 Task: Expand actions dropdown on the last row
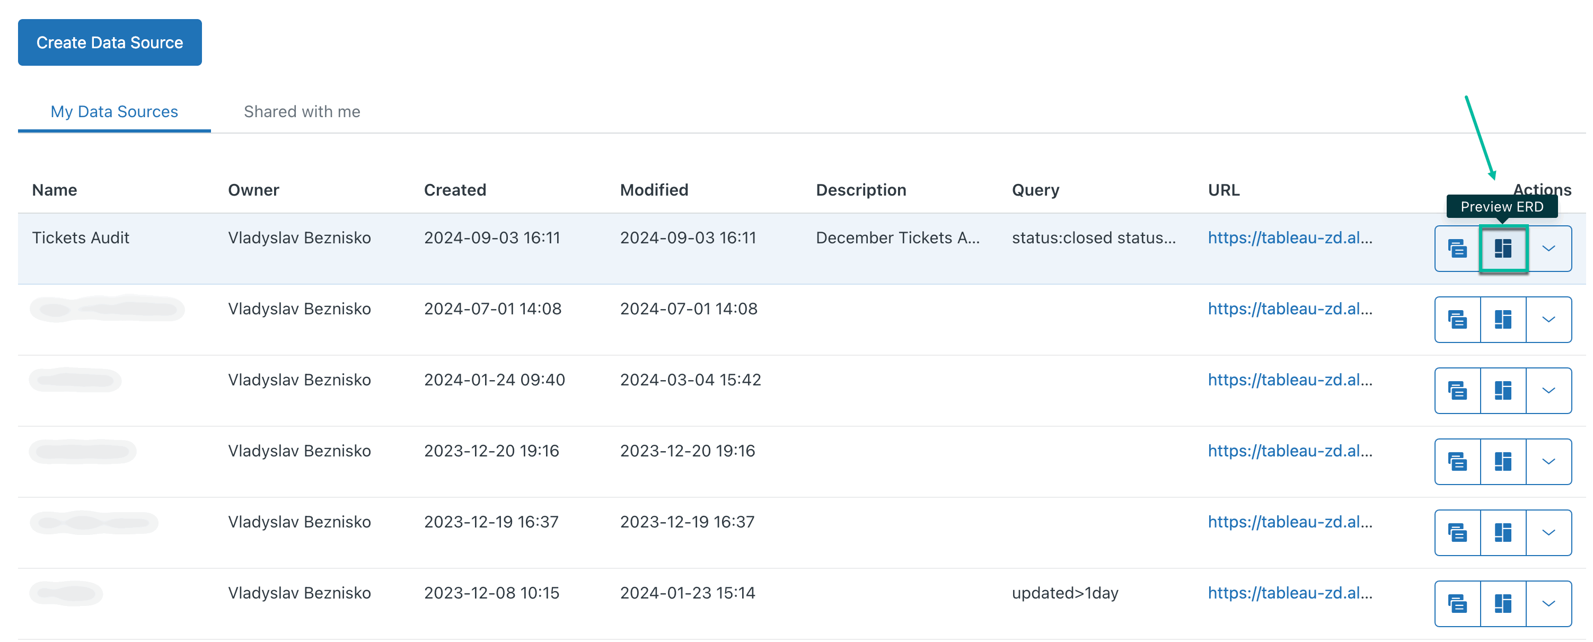coord(1550,603)
